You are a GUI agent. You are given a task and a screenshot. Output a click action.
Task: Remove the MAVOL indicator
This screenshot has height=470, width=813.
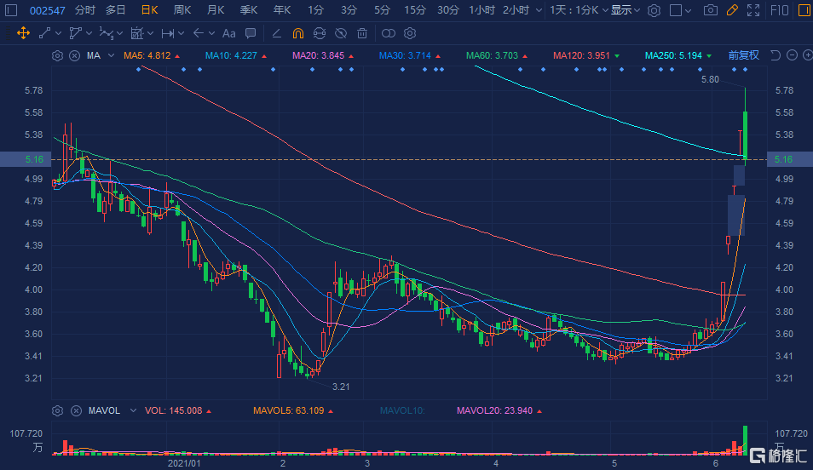click(x=76, y=411)
